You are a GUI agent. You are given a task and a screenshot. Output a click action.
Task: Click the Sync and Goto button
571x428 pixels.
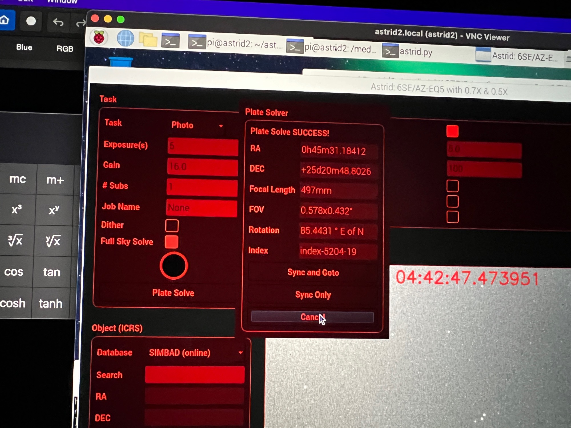click(x=313, y=272)
